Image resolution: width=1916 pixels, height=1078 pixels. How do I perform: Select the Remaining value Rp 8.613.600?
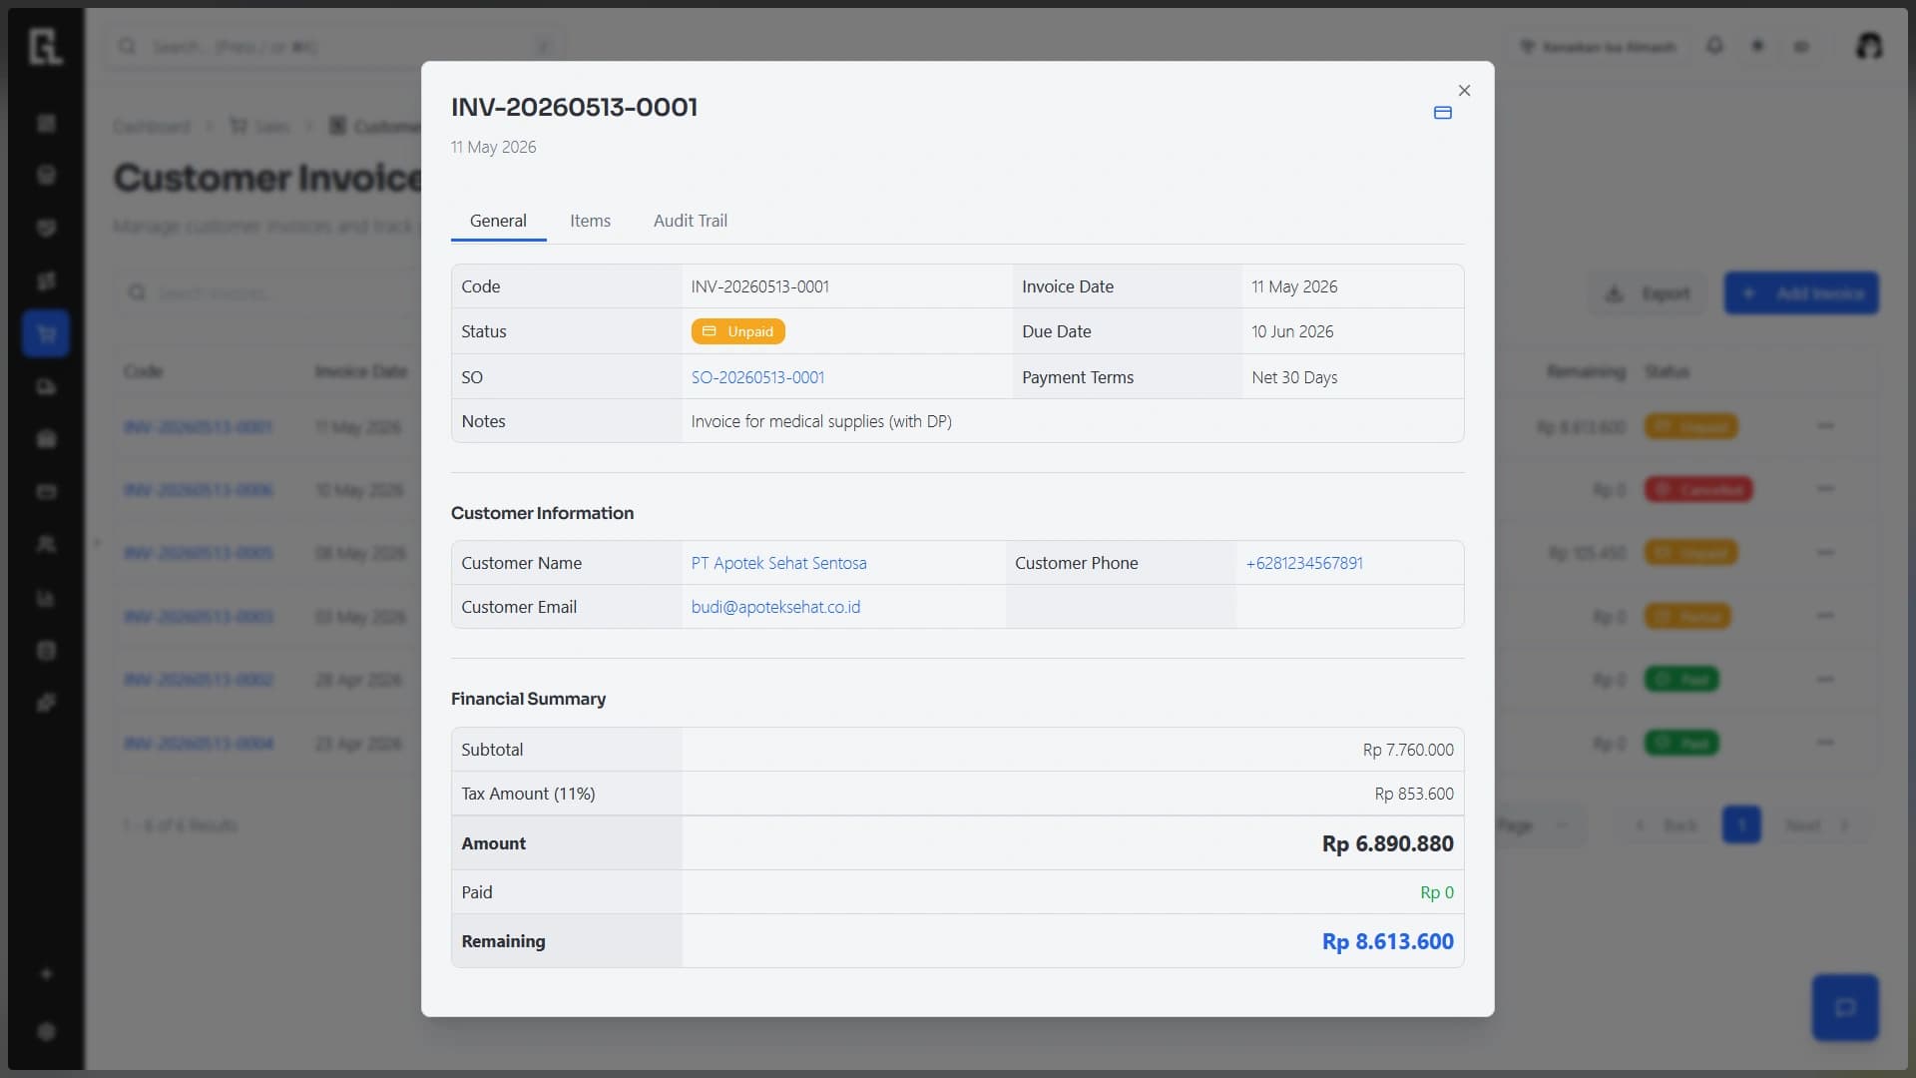point(1387,941)
